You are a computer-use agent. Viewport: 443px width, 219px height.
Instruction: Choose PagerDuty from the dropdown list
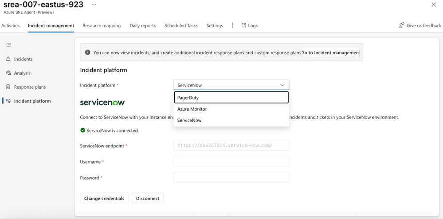click(x=231, y=97)
